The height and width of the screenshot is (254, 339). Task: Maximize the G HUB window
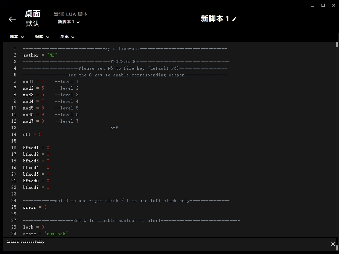pyautogui.click(x=323, y=6)
